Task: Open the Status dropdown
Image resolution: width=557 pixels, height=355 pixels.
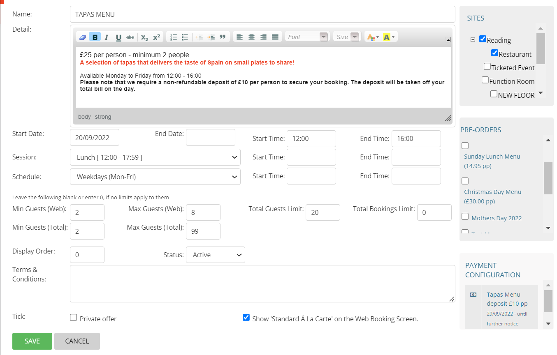Action: pos(216,255)
